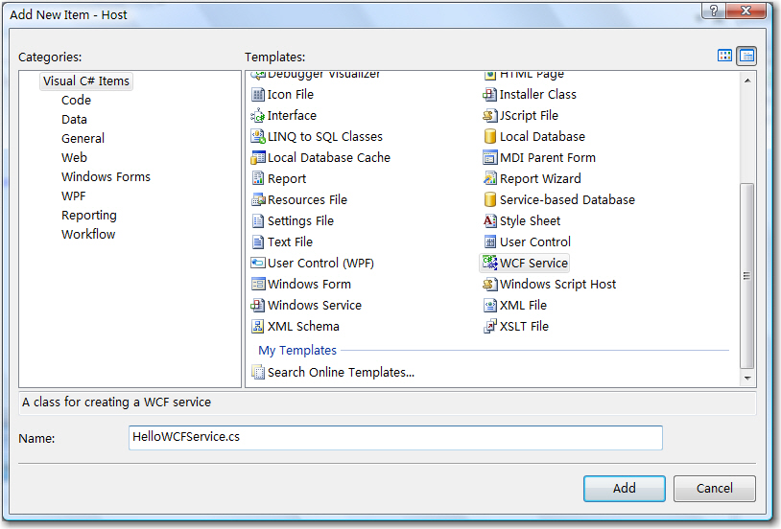Viewport: 781px width, 529px height.
Task: Select the WCF Service template icon
Action: pyautogui.click(x=490, y=263)
